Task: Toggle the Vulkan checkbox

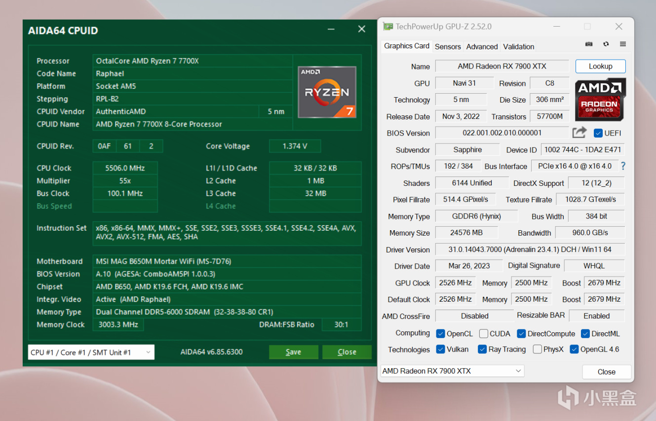Action: click(441, 350)
